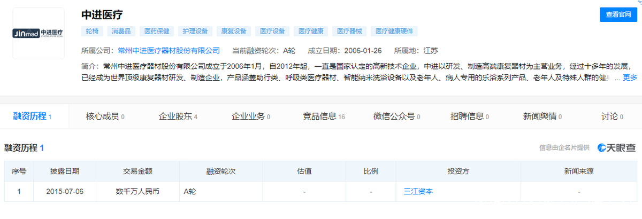Open the 三江资本 investor link
Viewport: 642px width, 219px height.
click(x=418, y=191)
